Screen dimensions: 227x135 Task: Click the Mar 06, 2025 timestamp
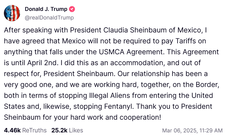point(192,130)
